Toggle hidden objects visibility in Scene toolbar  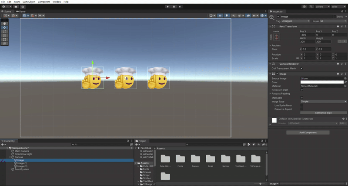point(248,16)
